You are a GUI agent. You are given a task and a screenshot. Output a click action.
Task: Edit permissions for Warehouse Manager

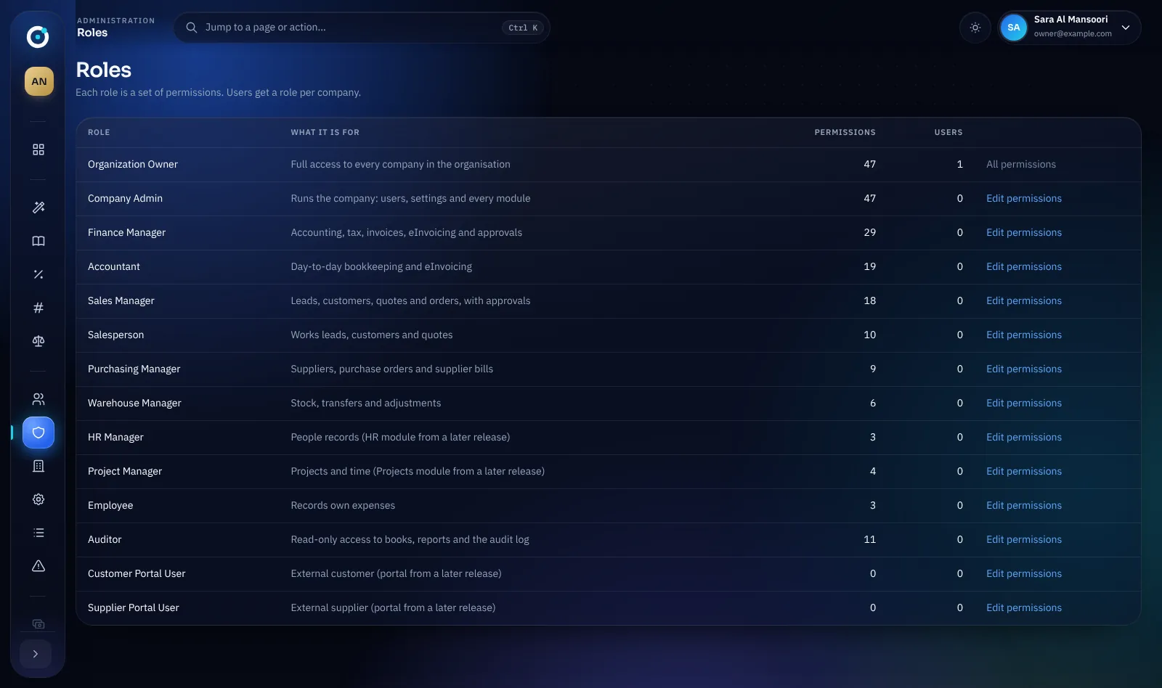click(x=1024, y=403)
